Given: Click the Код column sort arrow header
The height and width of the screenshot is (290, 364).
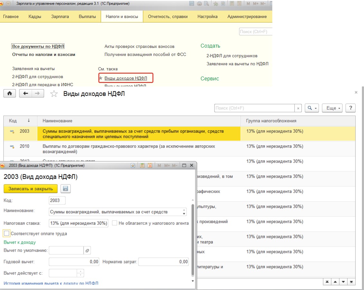Looking at the screenshot, I should tap(29, 121).
